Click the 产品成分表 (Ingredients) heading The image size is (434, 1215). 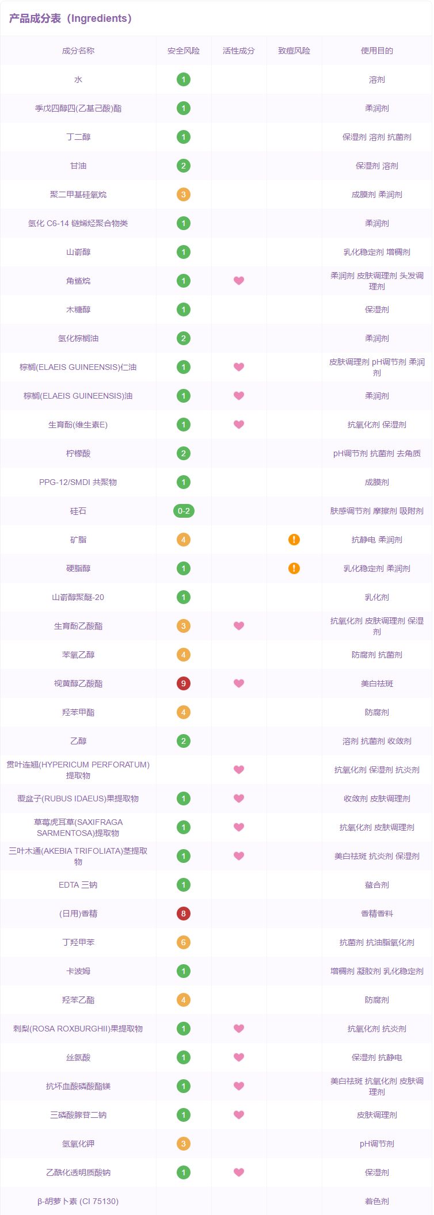[70, 18]
